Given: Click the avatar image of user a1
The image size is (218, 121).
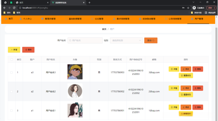Looking at the screenshot, I should pyautogui.click(x=75, y=110).
